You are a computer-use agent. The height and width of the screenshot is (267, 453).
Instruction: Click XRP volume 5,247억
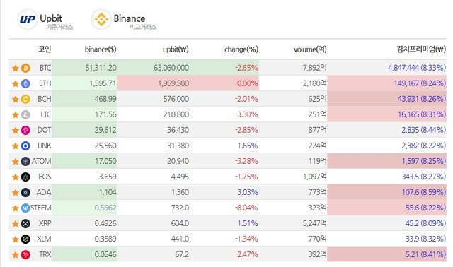(314, 224)
